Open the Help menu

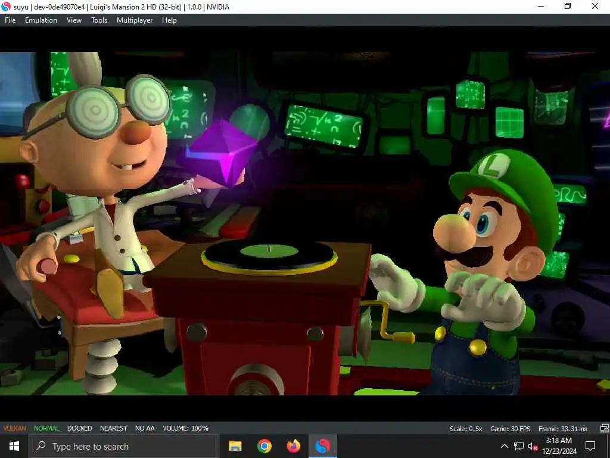point(169,20)
